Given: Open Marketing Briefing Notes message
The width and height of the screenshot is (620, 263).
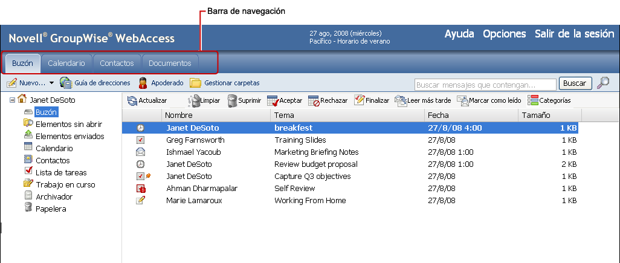Looking at the screenshot, I should coord(316,152).
